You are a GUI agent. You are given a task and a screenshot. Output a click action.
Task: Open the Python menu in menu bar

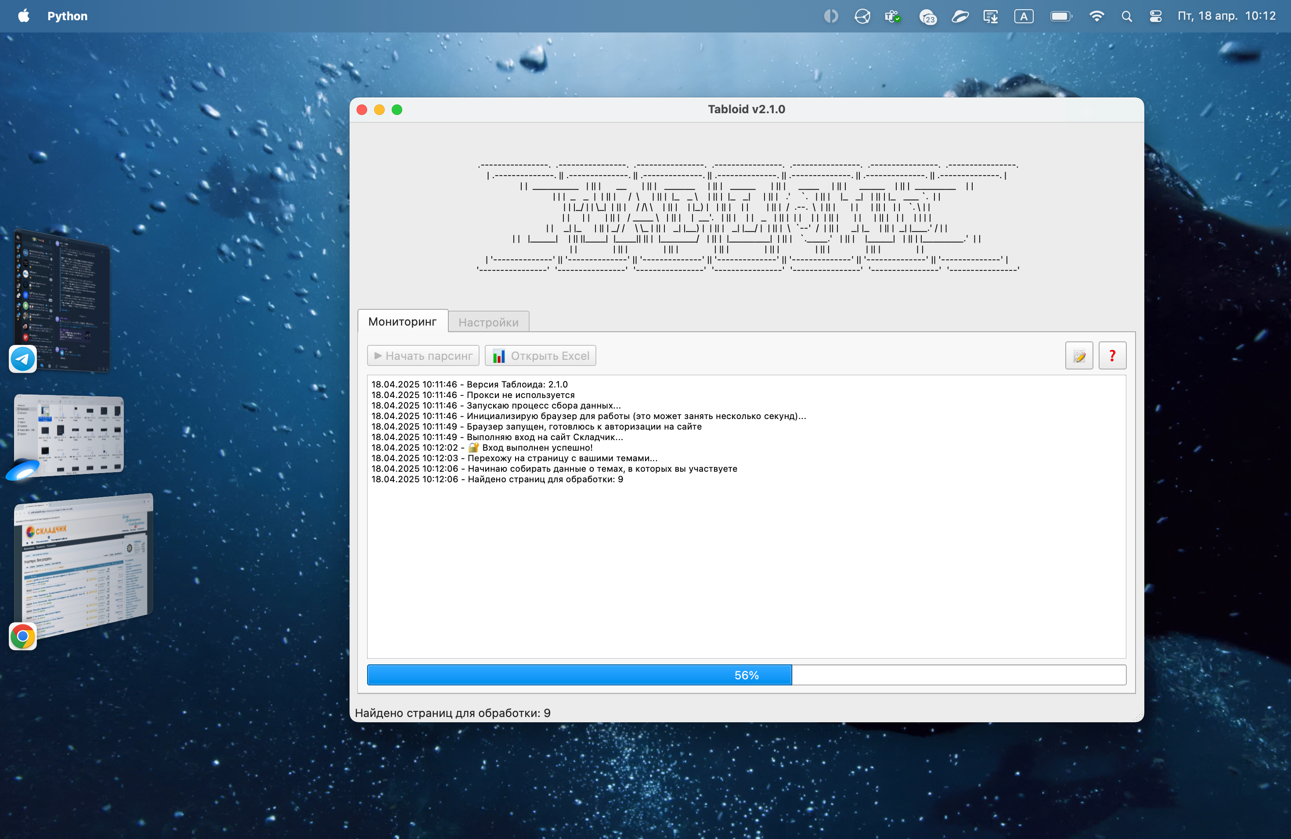[x=67, y=16]
